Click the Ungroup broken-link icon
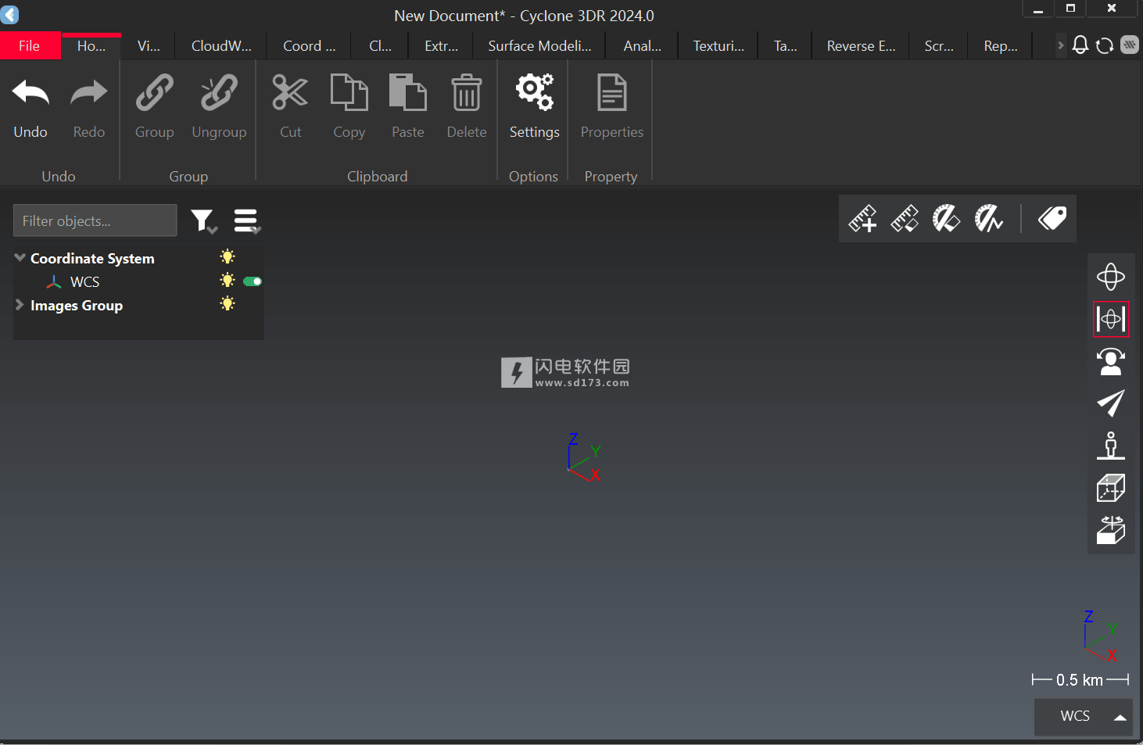 [x=219, y=93]
